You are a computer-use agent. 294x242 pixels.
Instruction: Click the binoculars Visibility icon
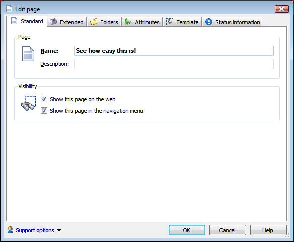(28, 103)
